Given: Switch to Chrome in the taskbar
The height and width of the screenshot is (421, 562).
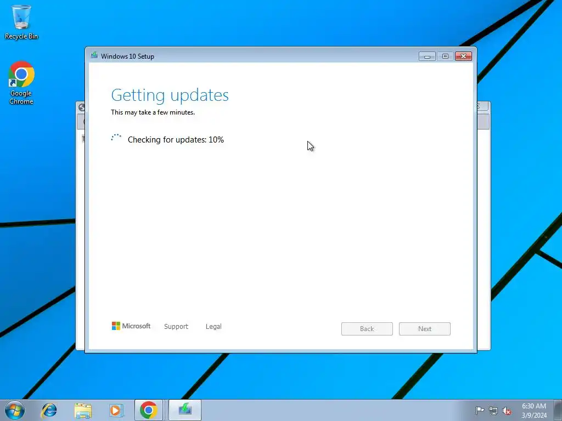Looking at the screenshot, I should tap(149, 410).
